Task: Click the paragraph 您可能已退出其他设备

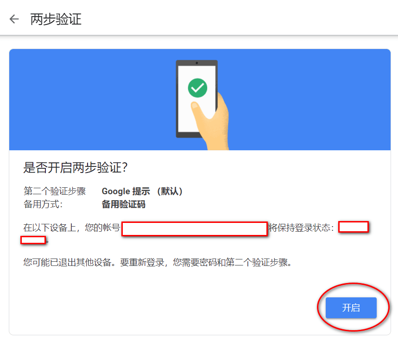Action: point(158,262)
